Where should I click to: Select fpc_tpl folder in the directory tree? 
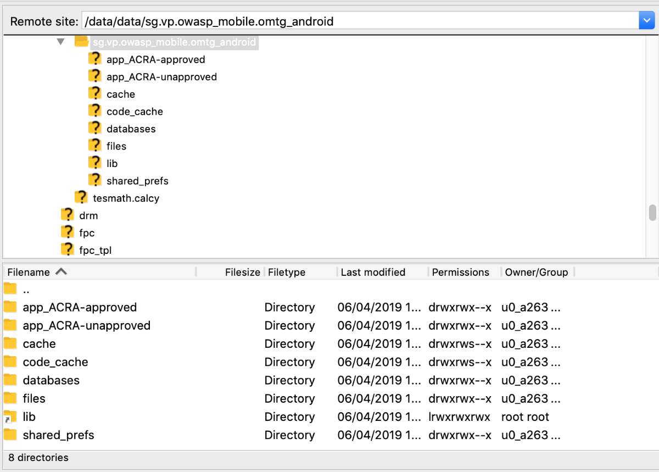96,251
